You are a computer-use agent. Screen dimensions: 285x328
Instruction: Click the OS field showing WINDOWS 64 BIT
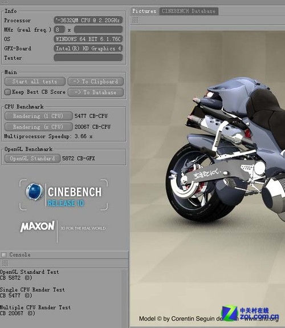[88, 39]
